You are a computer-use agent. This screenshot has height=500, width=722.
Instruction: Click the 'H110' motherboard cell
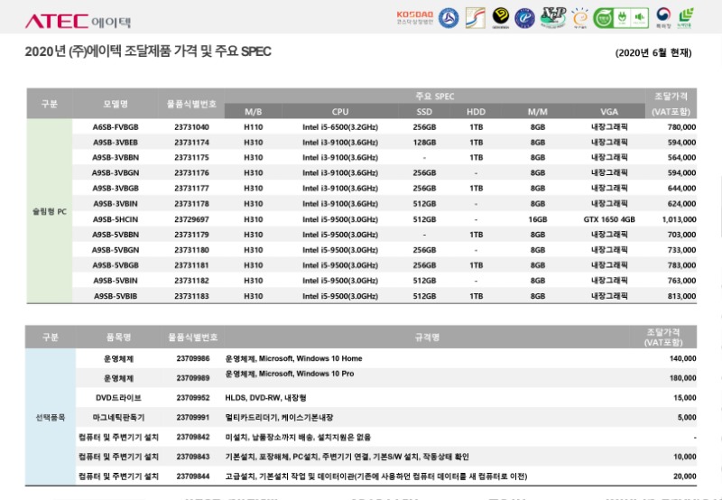pyautogui.click(x=254, y=127)
